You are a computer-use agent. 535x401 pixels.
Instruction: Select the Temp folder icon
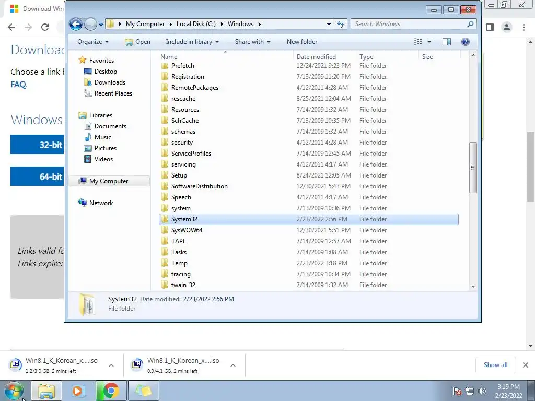pyautogui.click(x=165, y=263)
